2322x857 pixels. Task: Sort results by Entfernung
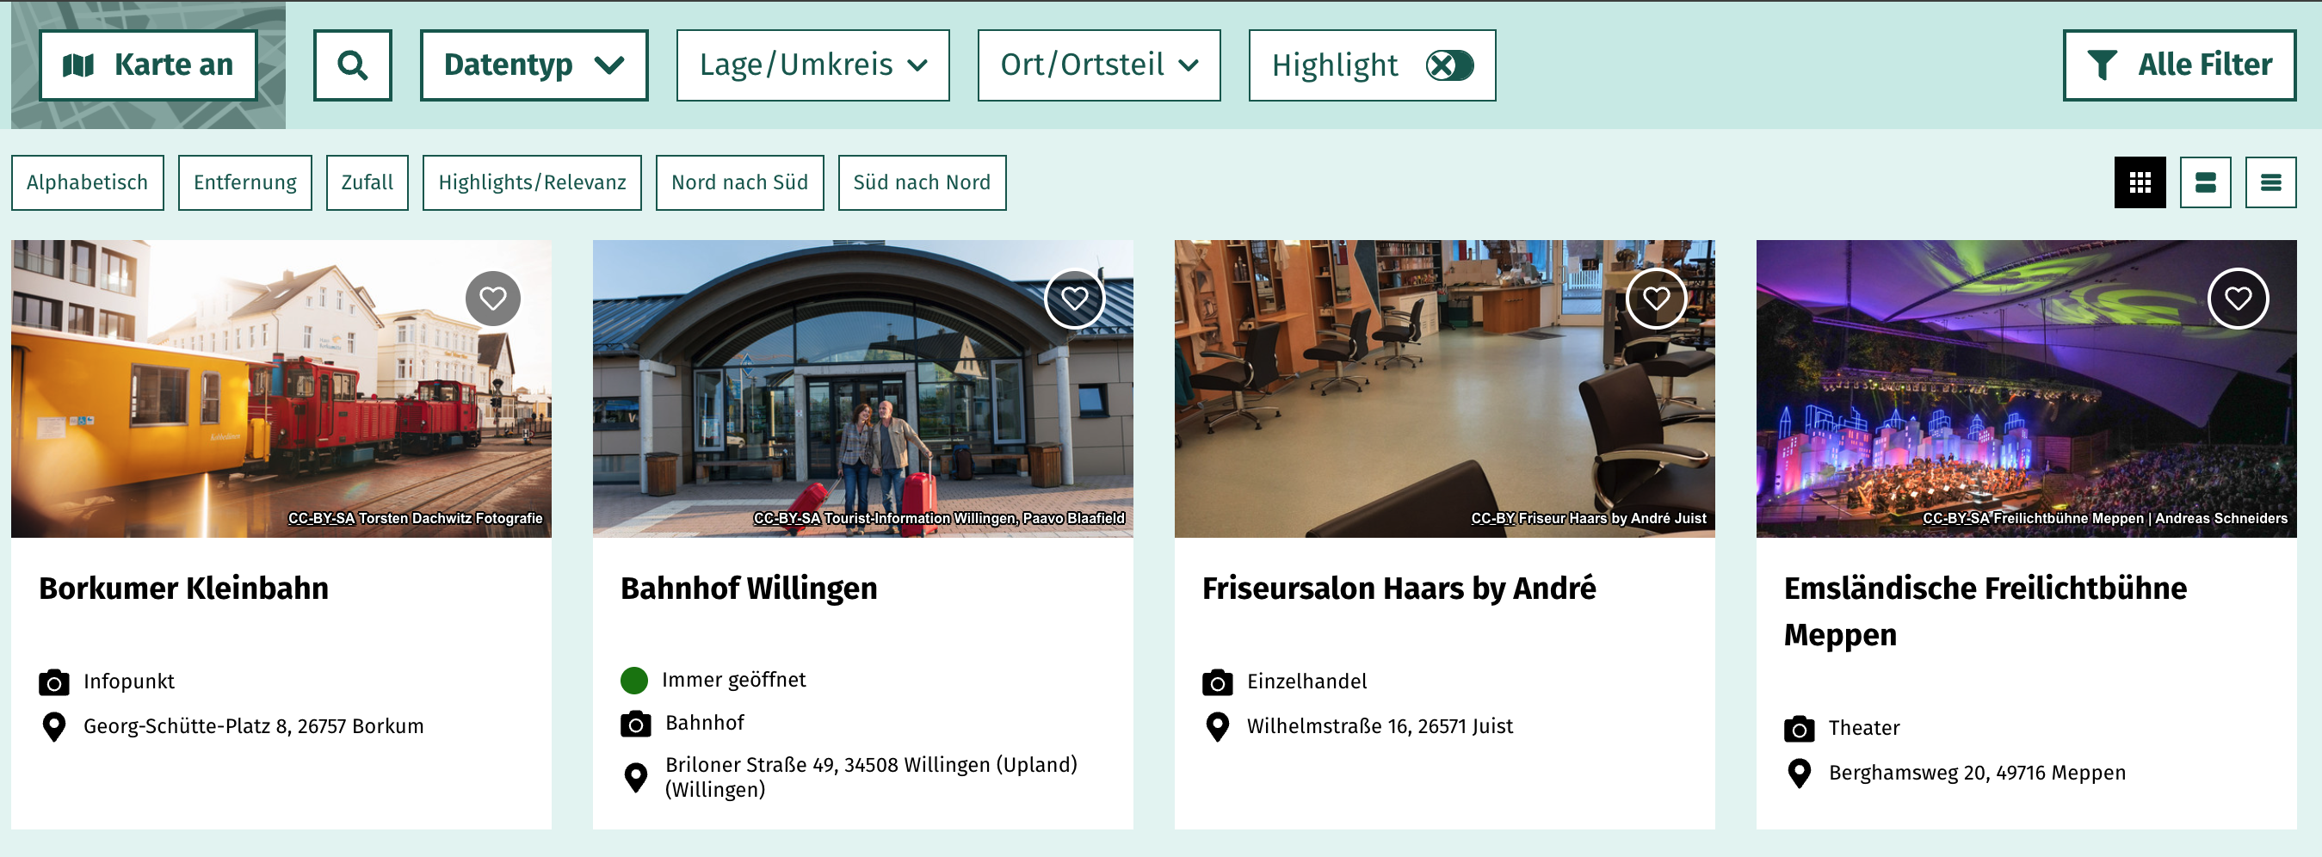(245, 183)
